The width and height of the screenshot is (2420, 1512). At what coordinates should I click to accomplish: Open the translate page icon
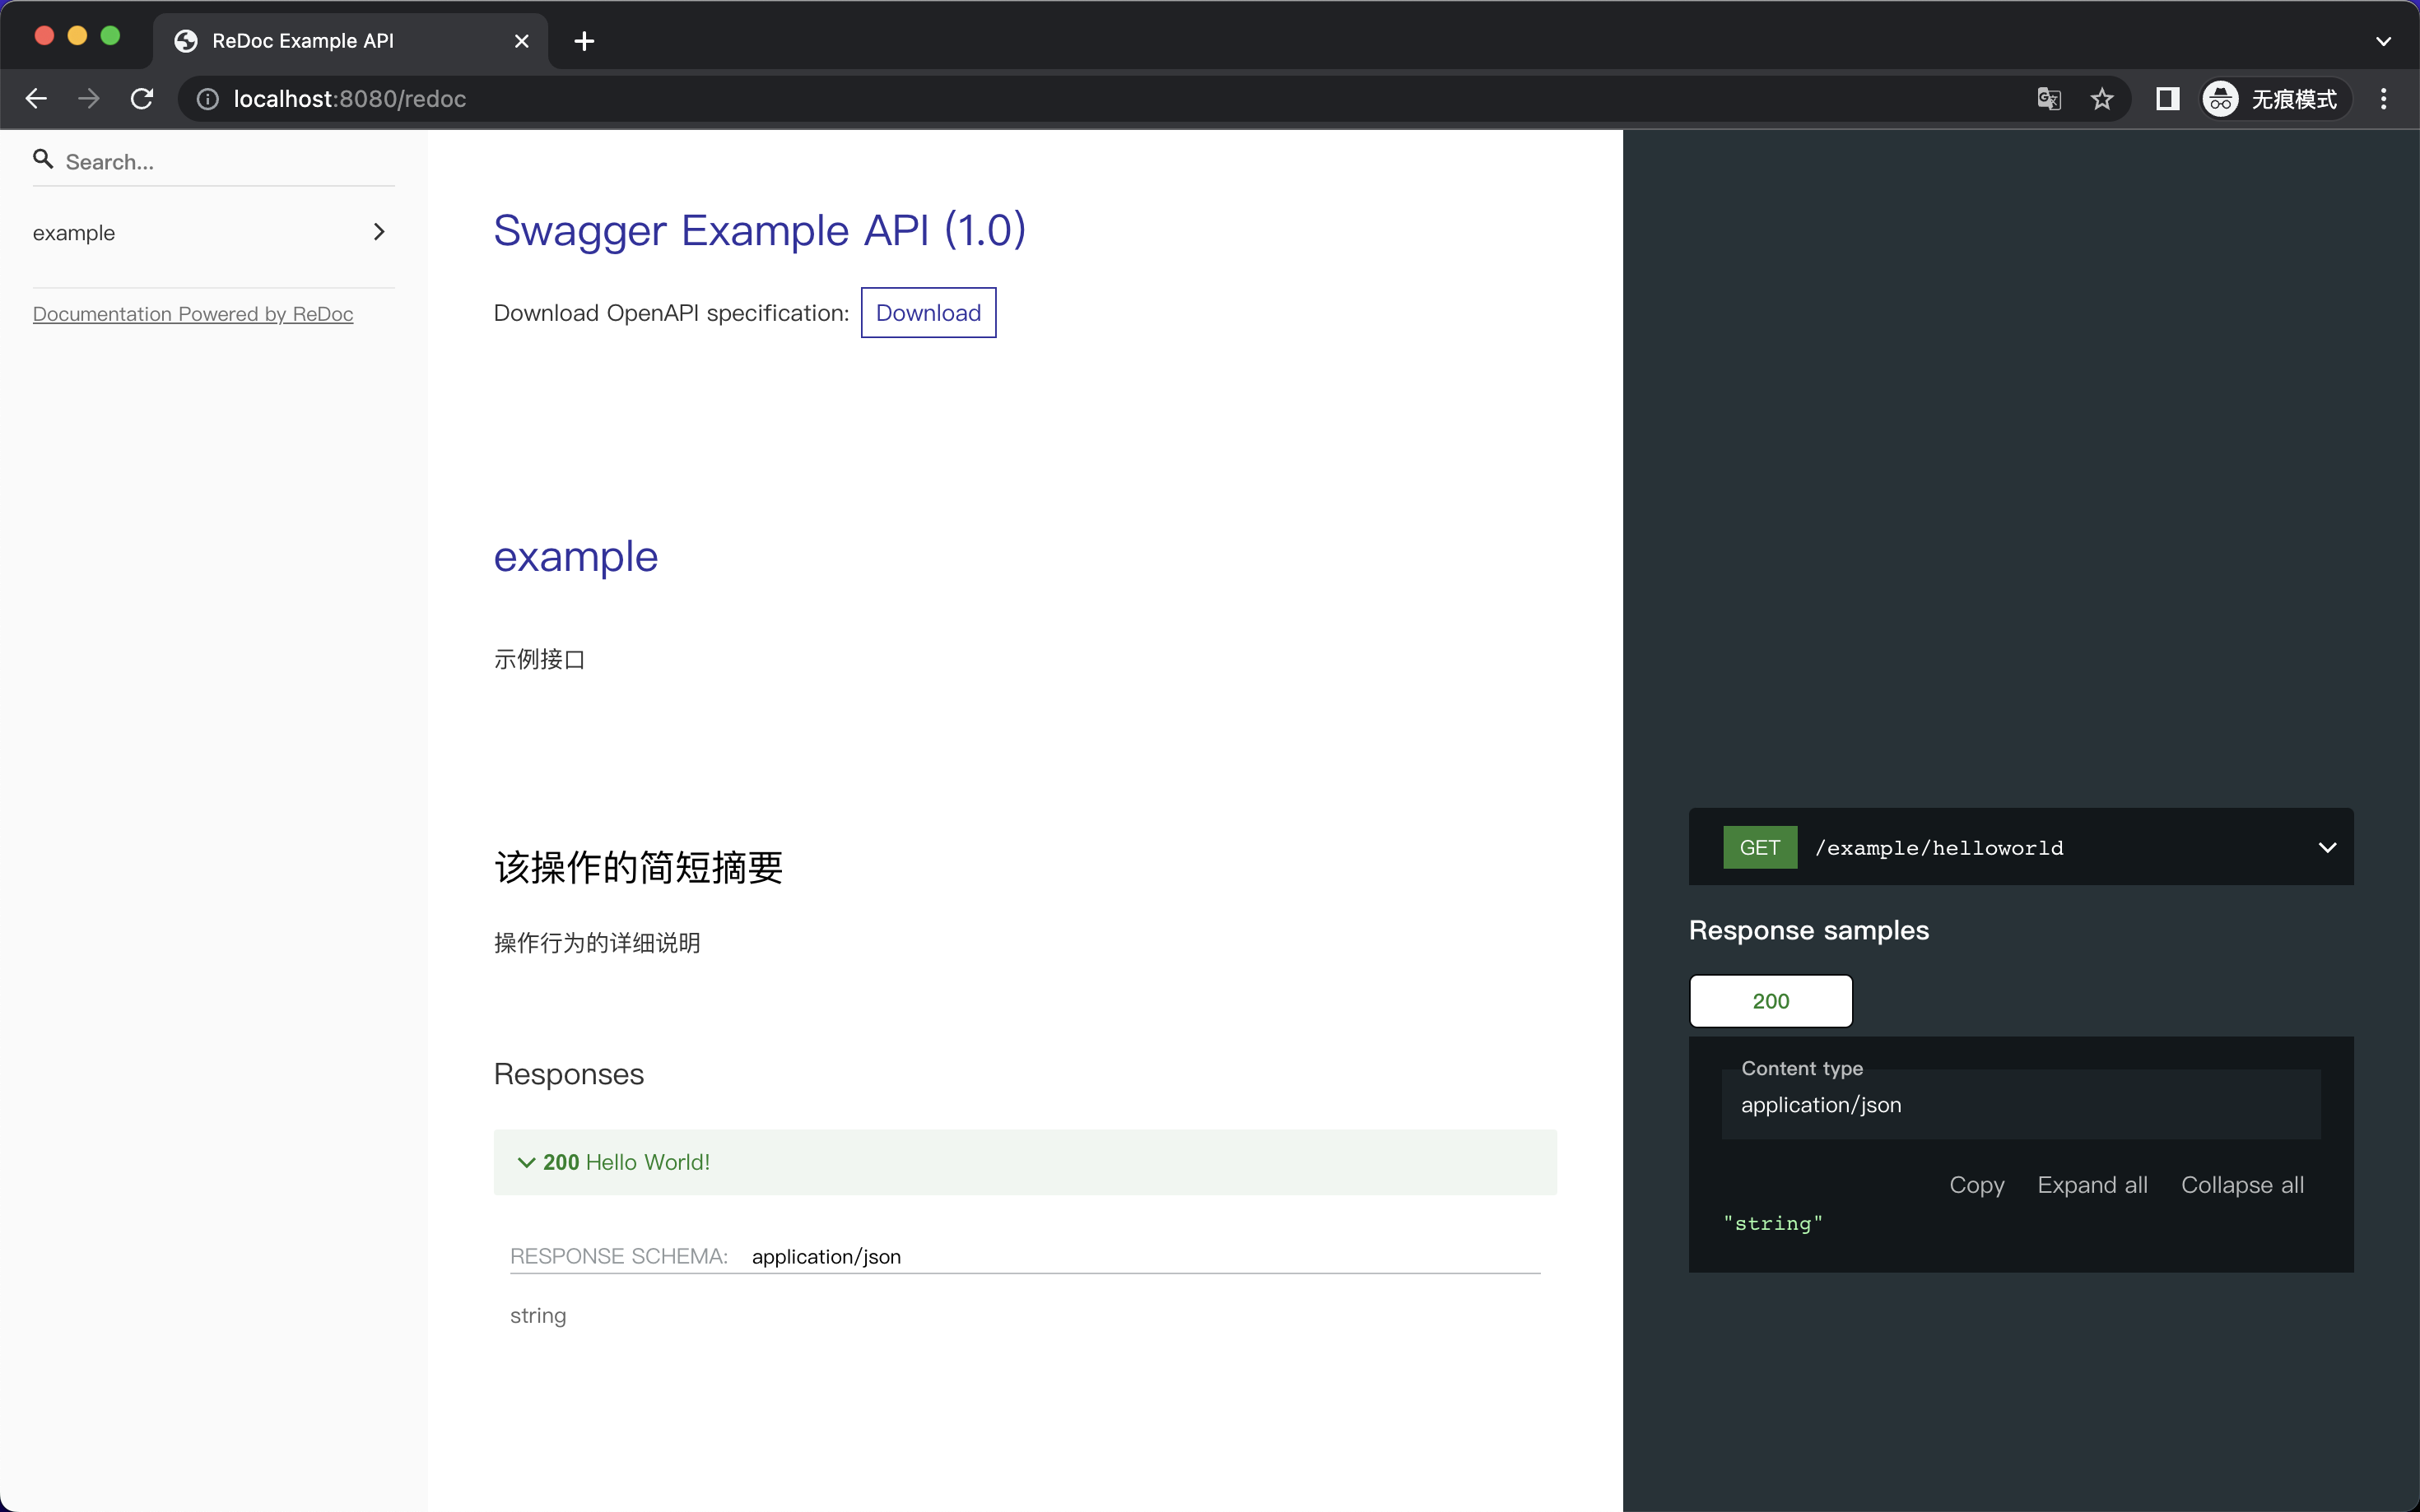2048,99
